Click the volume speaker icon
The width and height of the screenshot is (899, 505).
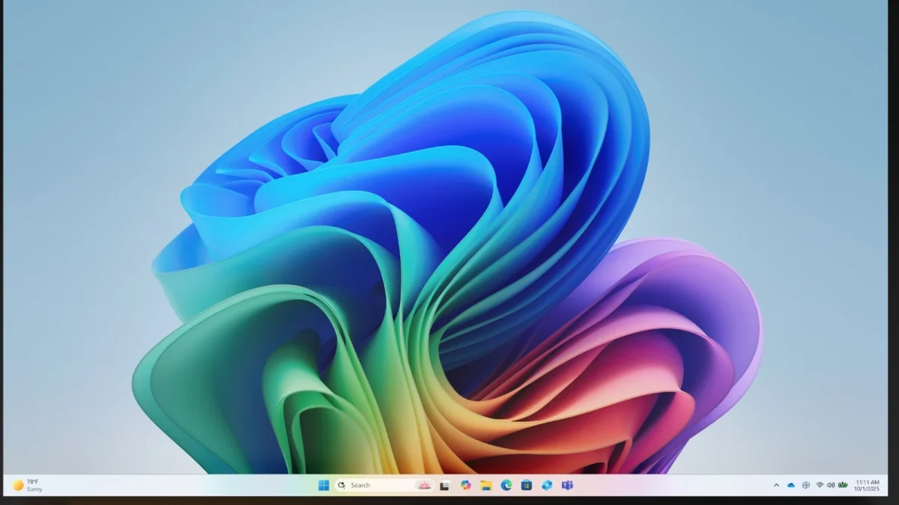[831, 485]
